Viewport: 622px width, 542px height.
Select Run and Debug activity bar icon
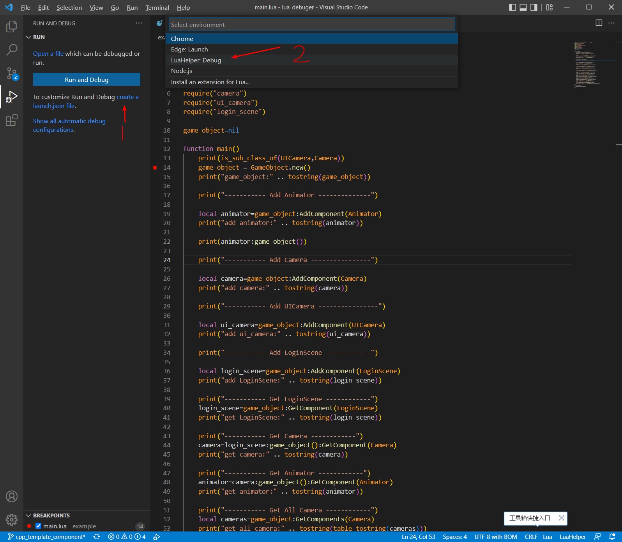(x=12, y=97)
